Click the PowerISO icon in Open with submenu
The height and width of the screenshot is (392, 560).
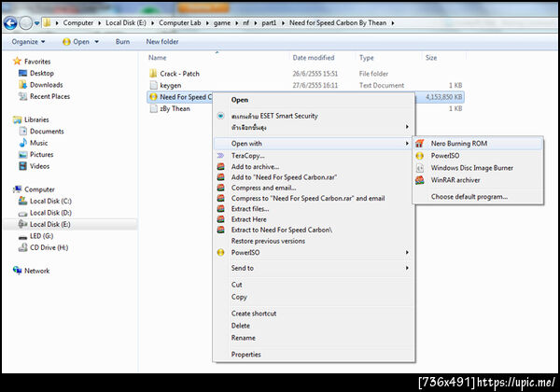click(x=420, y=156)
